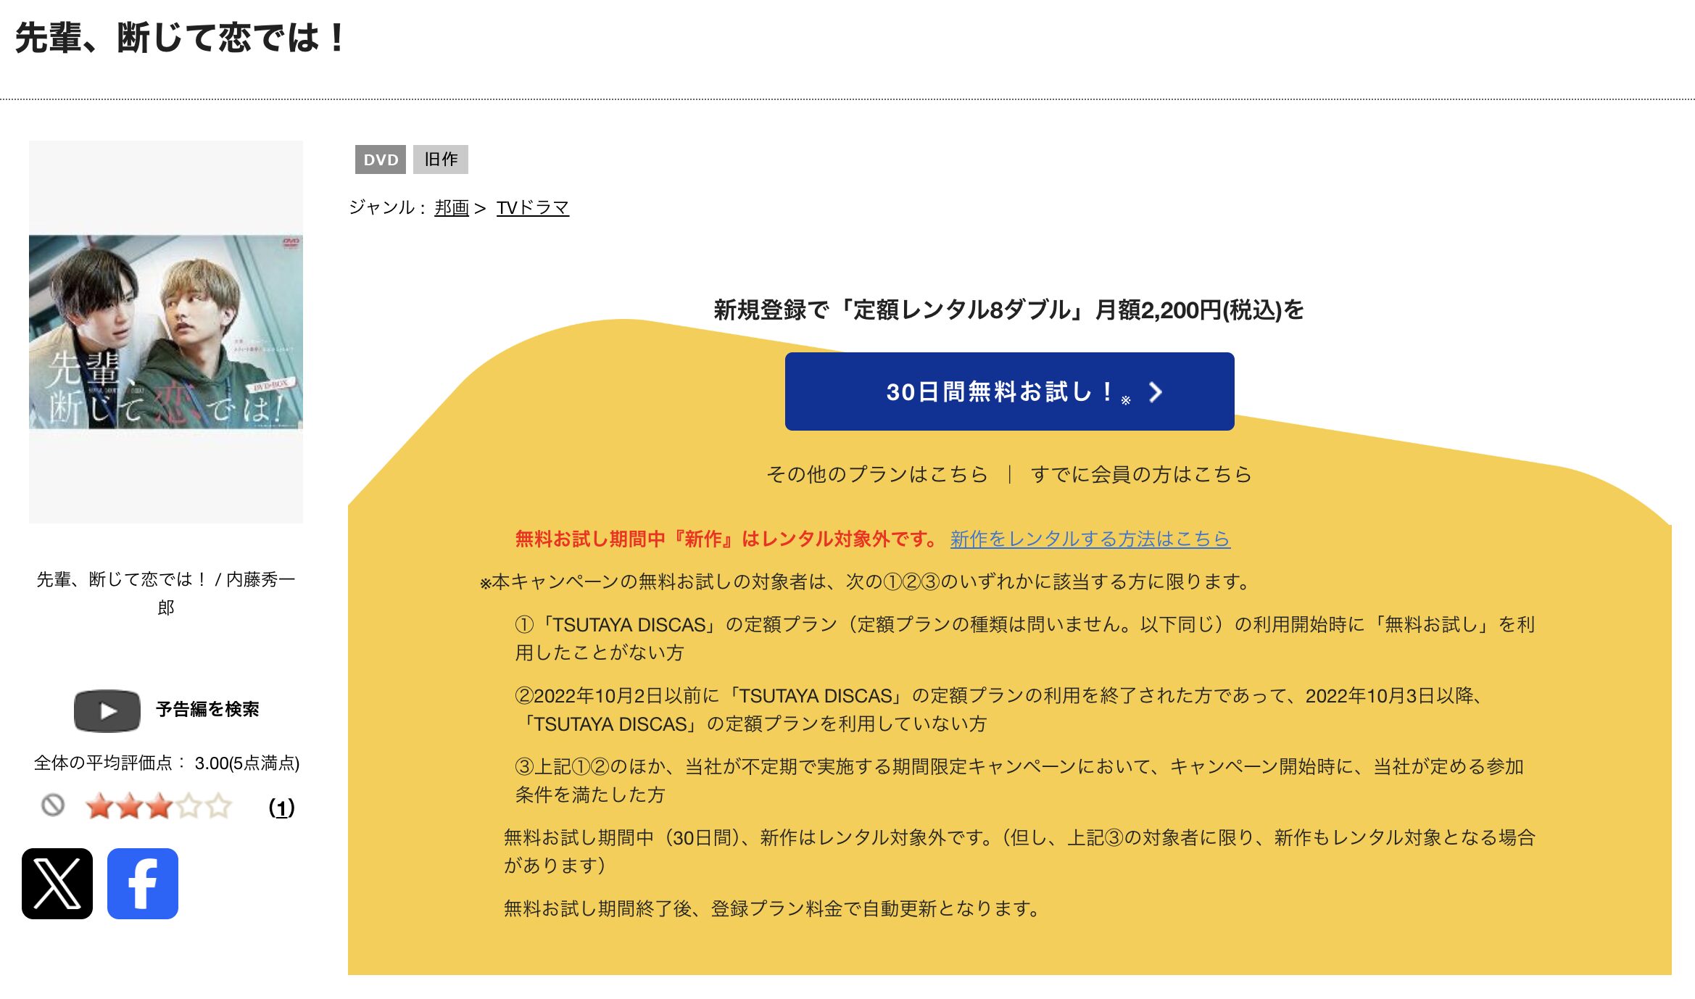
Task: Open the review count (1) link
Action: [281, 808]
